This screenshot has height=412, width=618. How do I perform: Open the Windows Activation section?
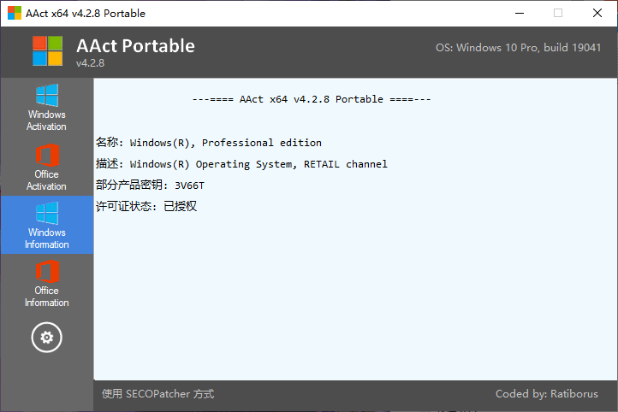(46, 107)
